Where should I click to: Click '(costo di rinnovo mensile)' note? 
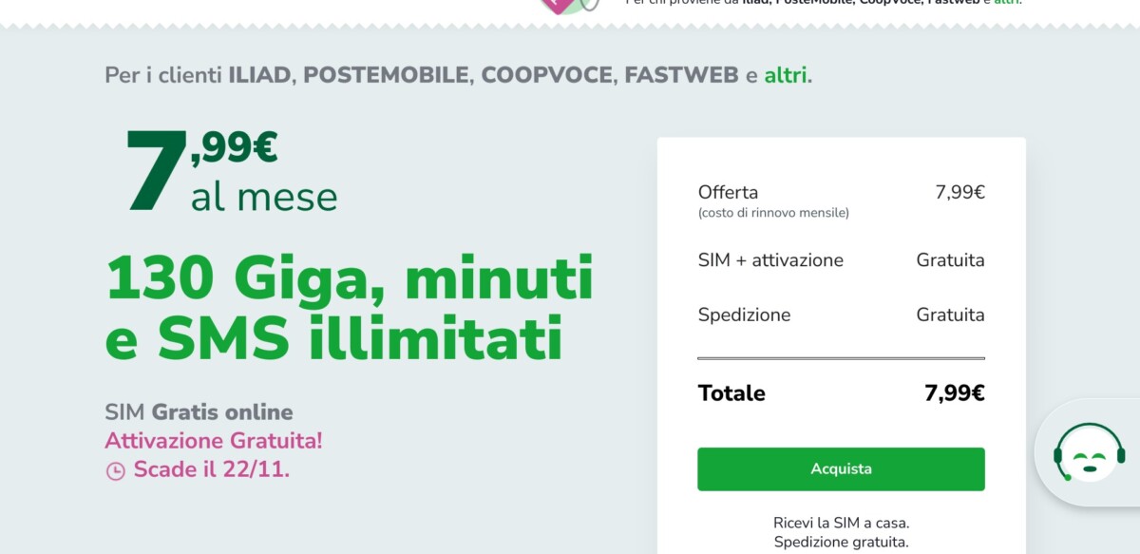[x=773, y=213]
